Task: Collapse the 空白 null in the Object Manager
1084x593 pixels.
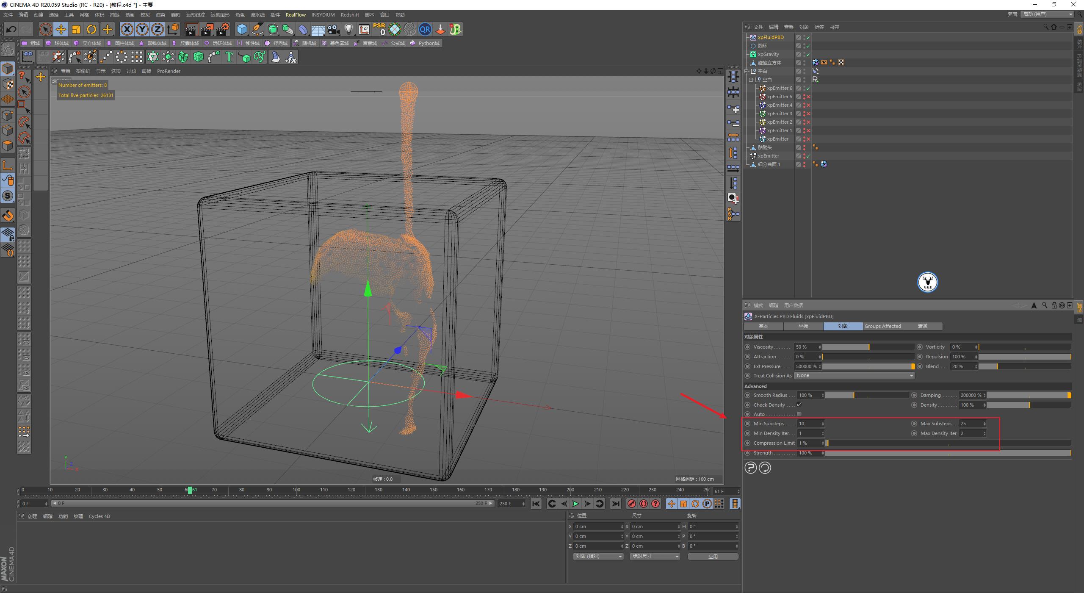Action: tap(746, 71)
